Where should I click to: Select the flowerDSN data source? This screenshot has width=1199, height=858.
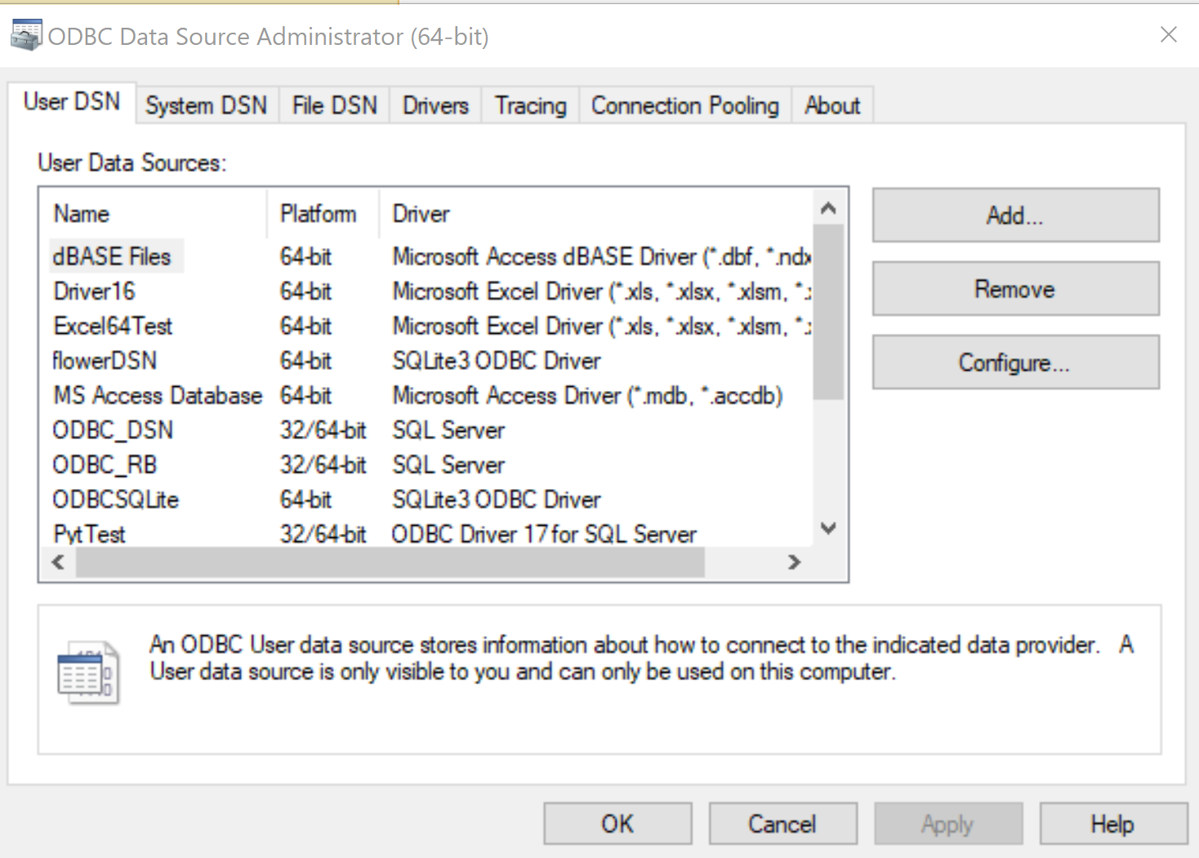[105, 360]
